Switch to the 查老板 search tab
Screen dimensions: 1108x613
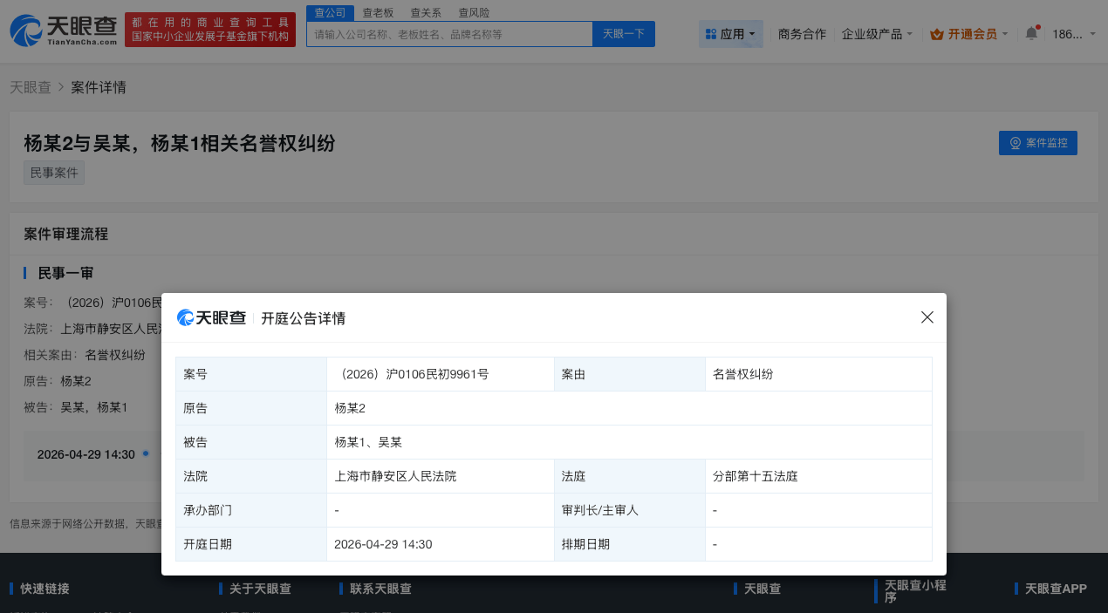click(376, 12)
